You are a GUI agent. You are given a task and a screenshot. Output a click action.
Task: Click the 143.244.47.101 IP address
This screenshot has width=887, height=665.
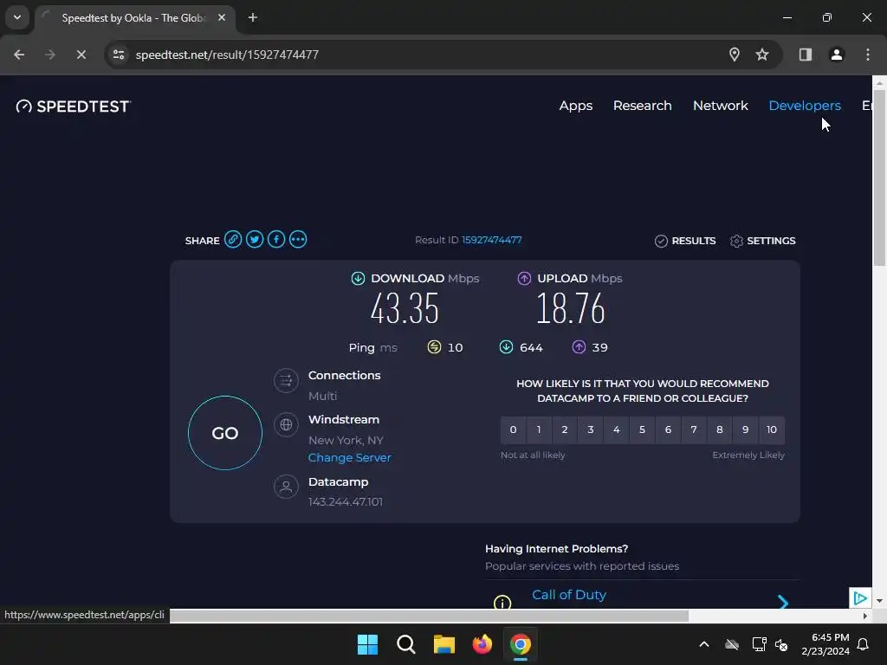point(346,501)
